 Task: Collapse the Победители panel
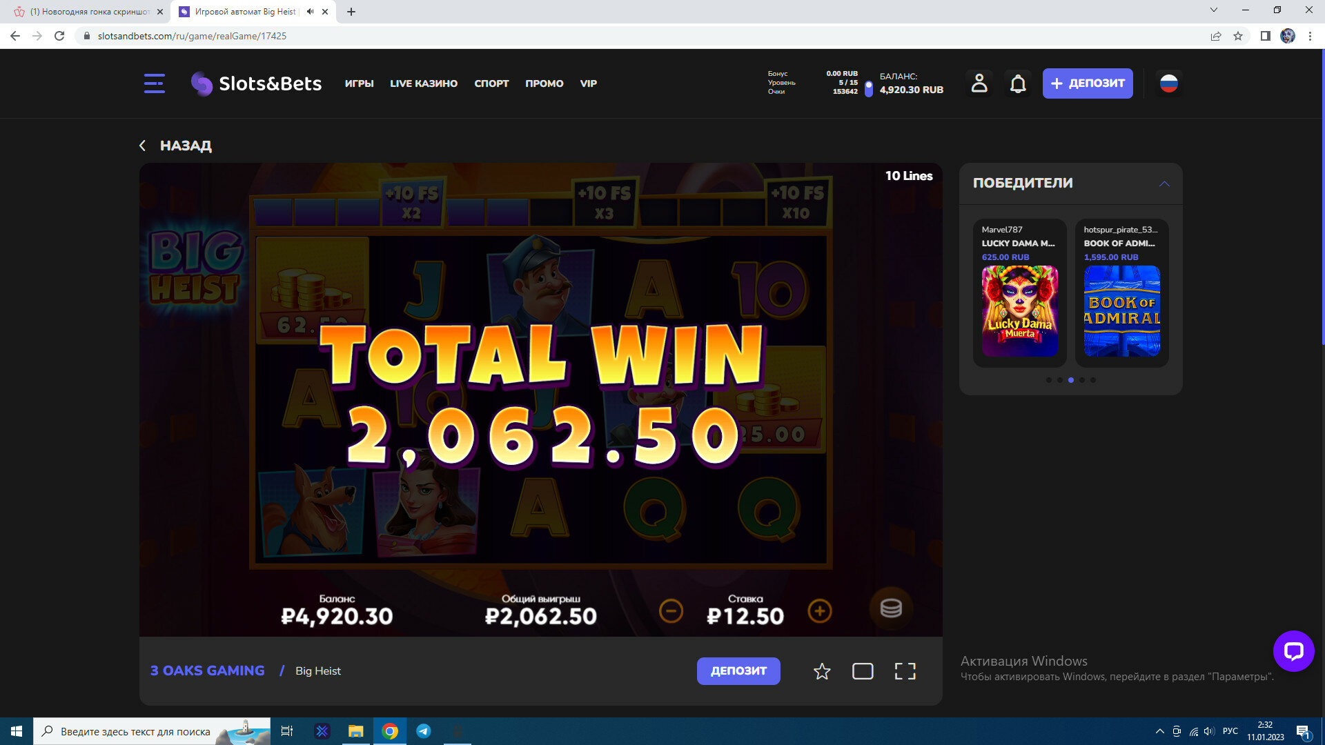[x=1164, y=183]
